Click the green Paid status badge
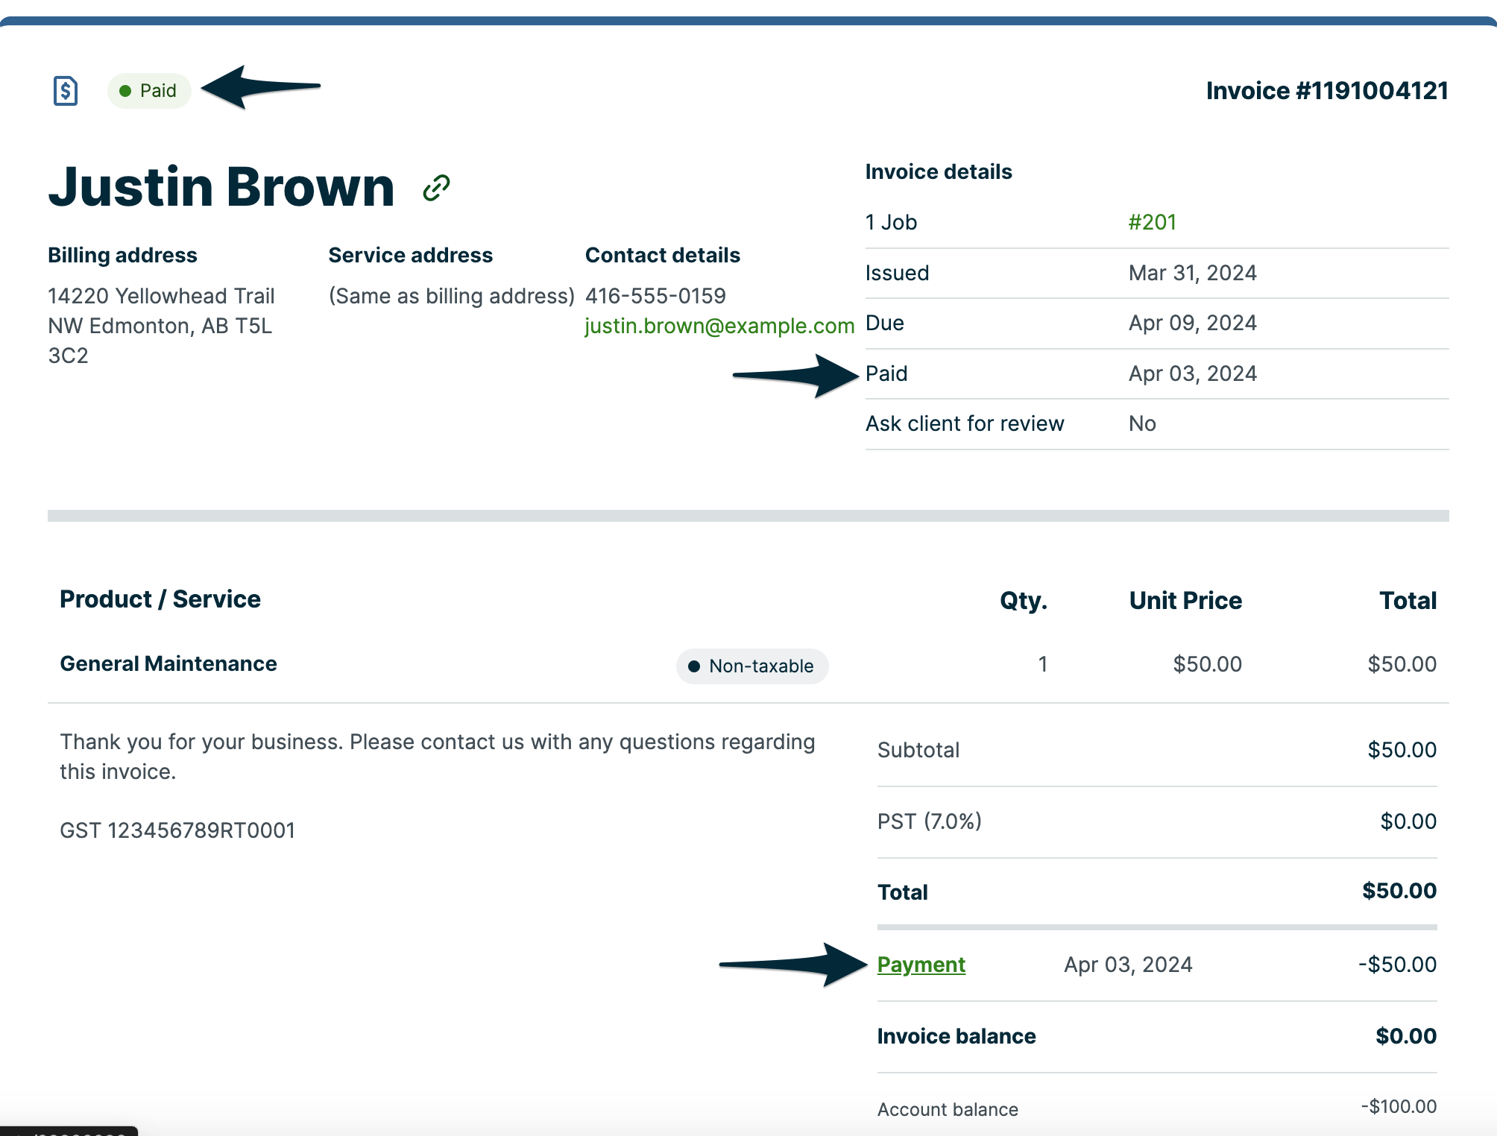Viewport: 1497px width, 1136px height. pyautogui.click(x=149, y=91)
